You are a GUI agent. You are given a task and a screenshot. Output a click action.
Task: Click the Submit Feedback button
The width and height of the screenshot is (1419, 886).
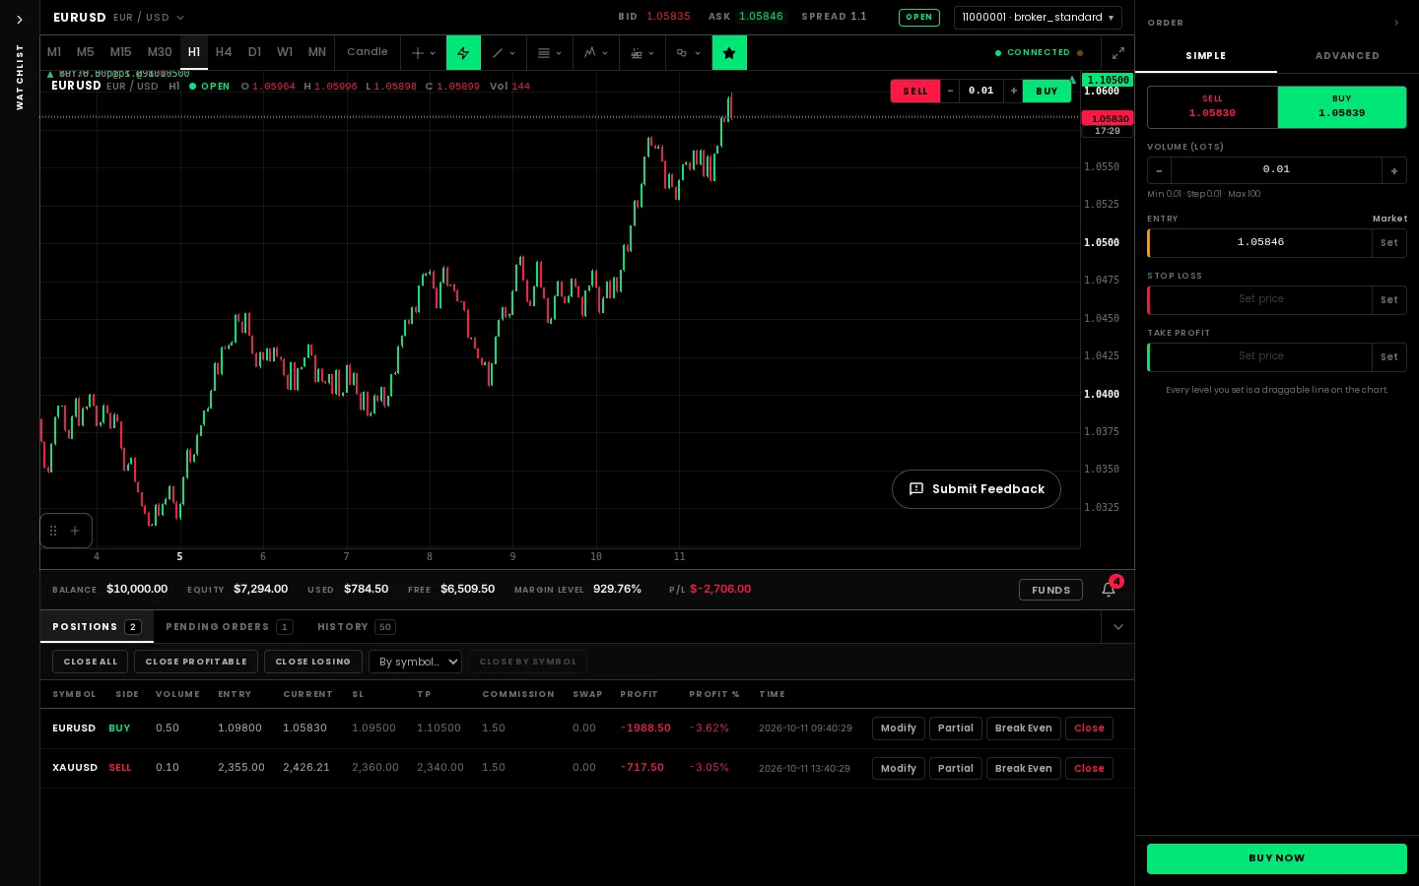tap(977, 489)
